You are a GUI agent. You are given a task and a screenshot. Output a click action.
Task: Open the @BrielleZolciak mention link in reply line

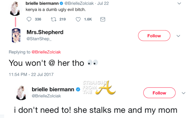46,52
